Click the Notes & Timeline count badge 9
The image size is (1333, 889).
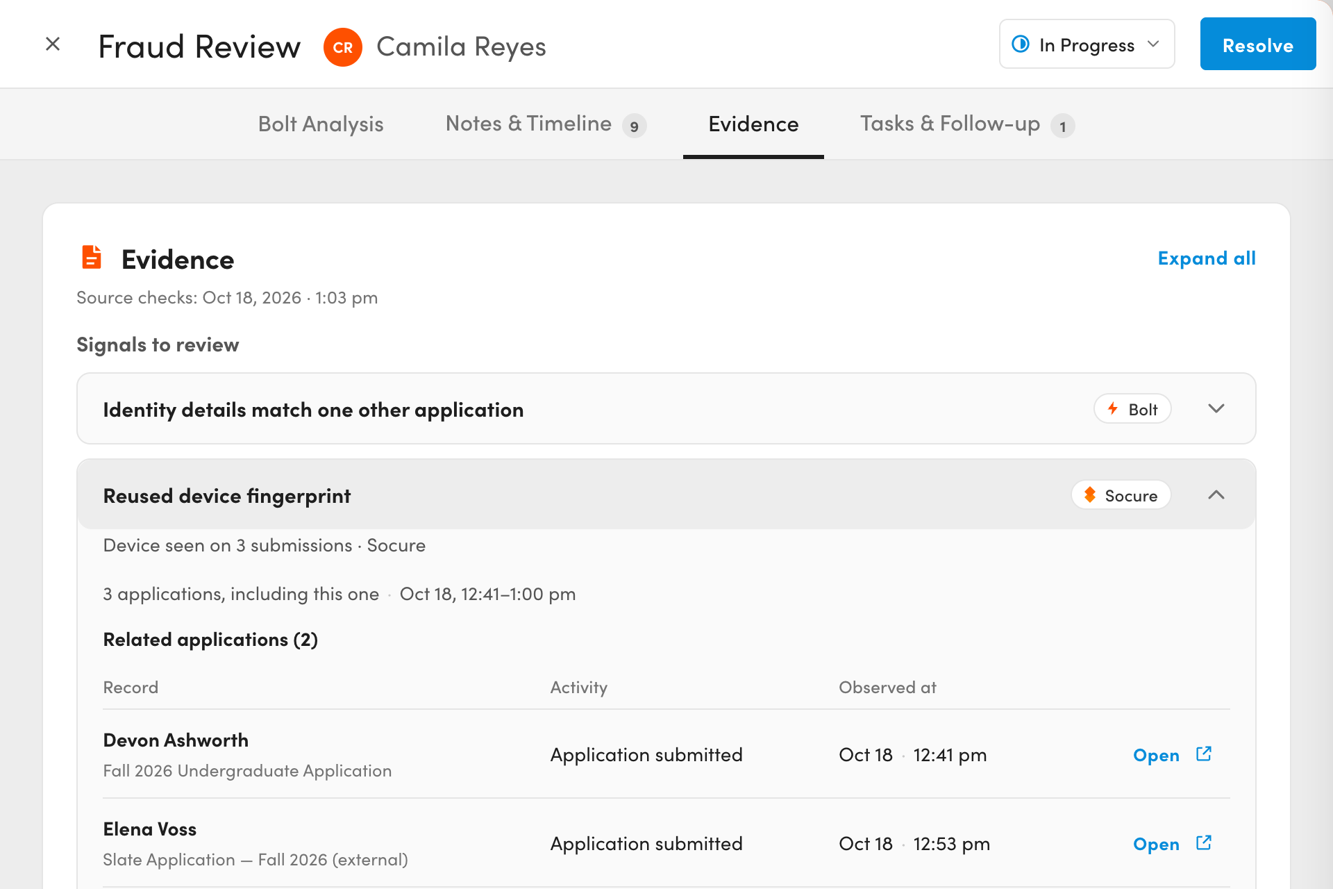point(634,126)
